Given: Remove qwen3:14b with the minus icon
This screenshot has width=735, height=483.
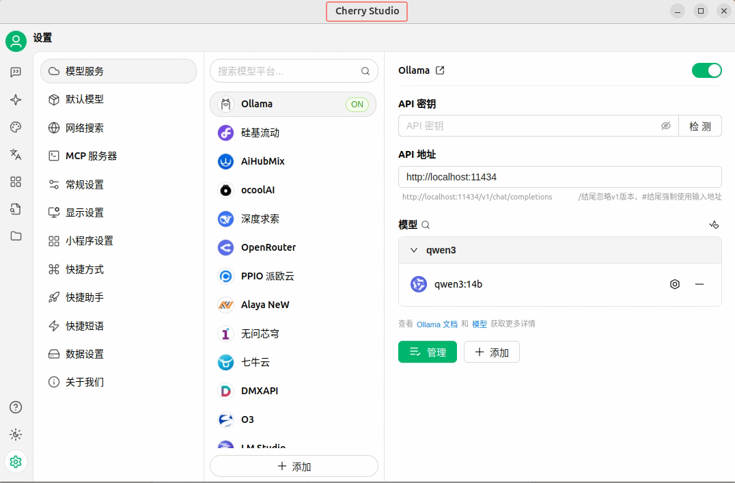Looking at the screenshot, I should [699, 284].
